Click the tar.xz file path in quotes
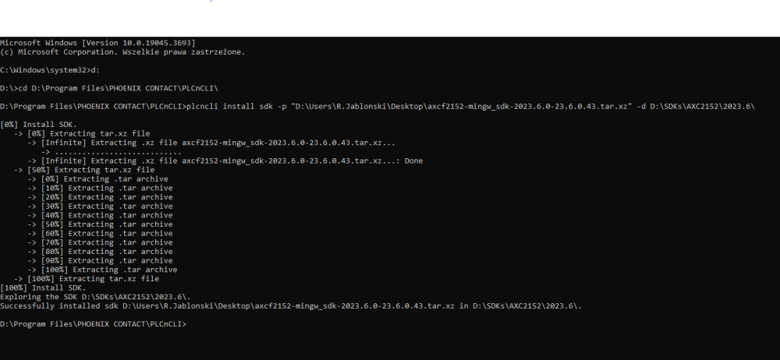This screenshot has height=360, width=780. 460,107
